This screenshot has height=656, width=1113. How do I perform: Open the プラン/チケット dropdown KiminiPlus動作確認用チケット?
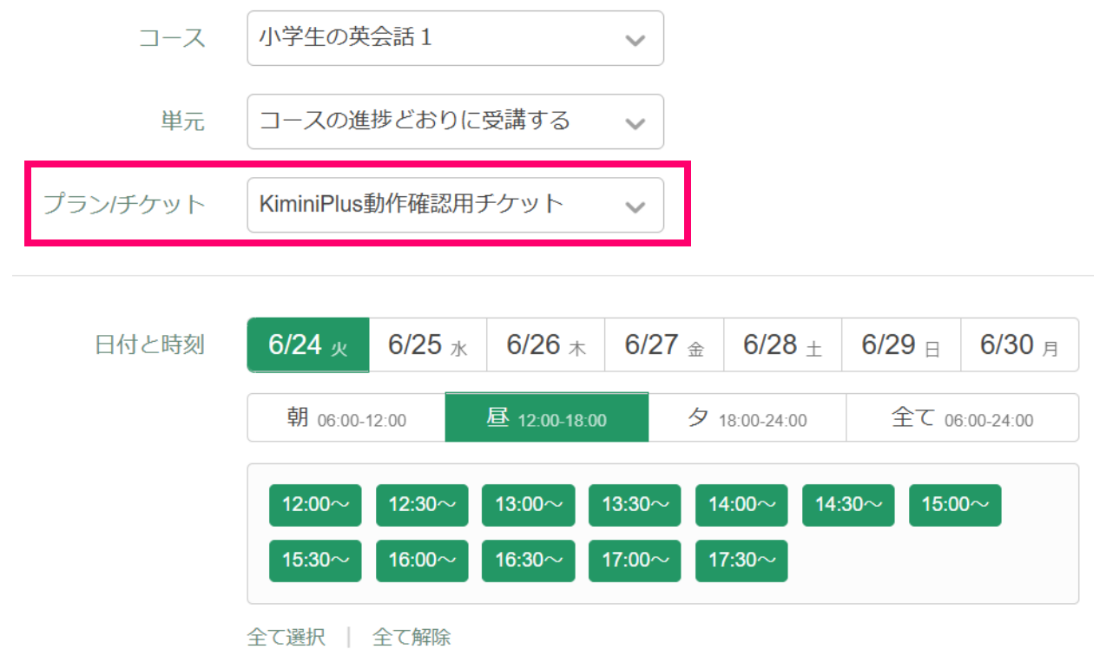point(455,206)
